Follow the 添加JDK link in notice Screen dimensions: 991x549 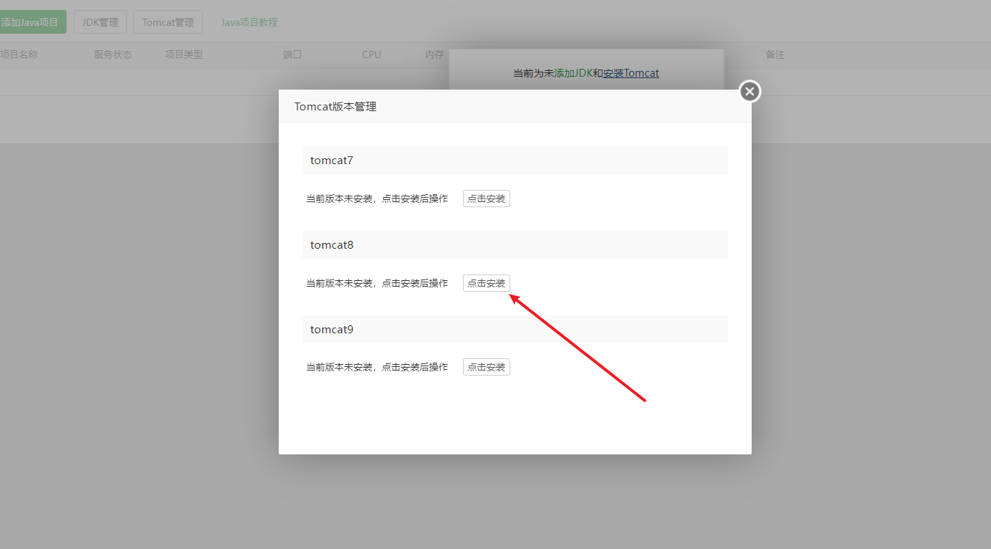[x=573, y=73]
